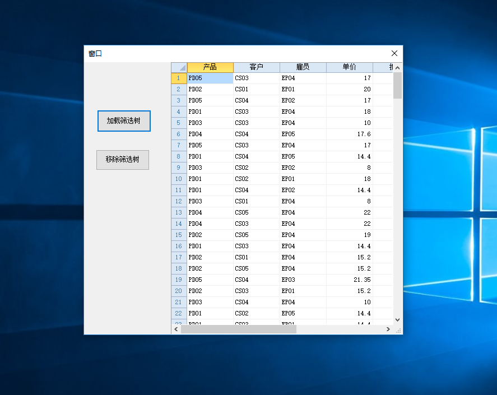Select row header number 8

tap(179, 157)
